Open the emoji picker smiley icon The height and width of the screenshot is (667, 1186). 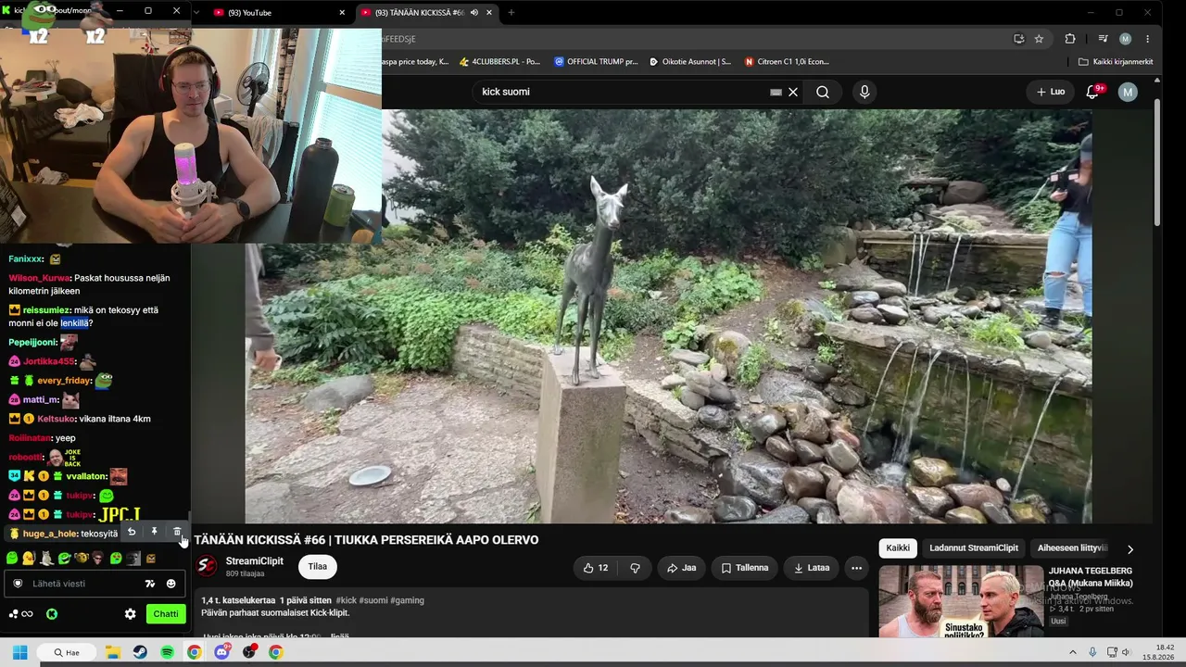[x=170, y=584]
